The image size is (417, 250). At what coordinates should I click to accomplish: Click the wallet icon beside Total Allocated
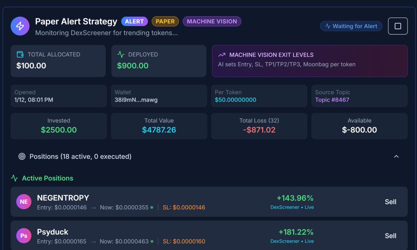click(x=20, y=55)
